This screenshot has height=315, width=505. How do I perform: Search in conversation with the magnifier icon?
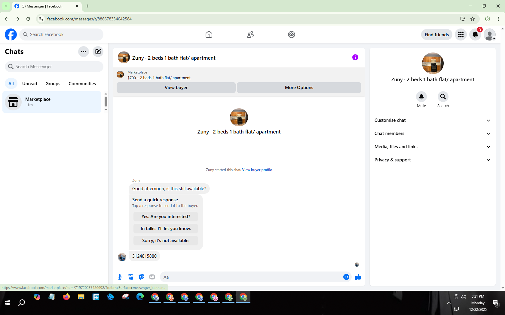point(443,97)
